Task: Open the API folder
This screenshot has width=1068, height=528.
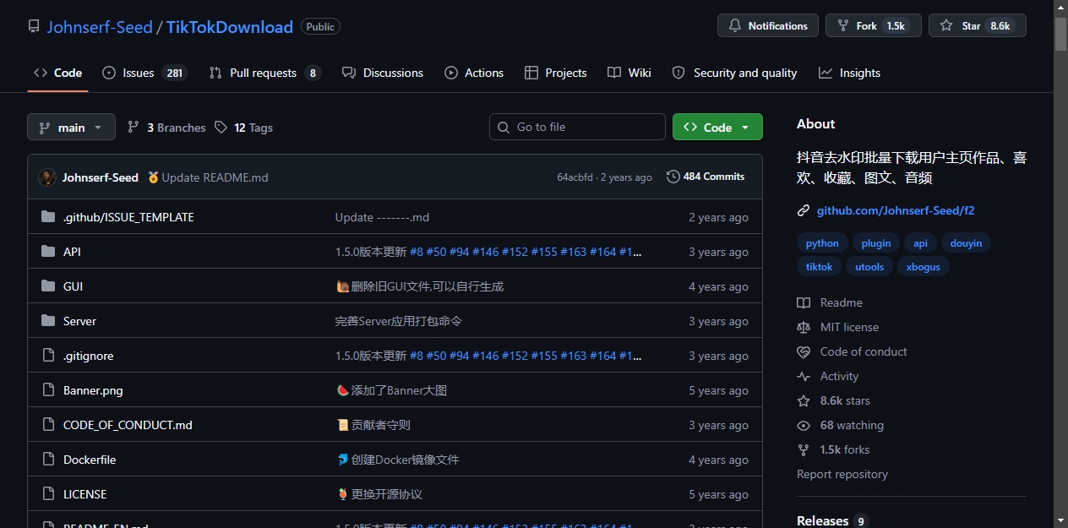Action: (x=72, y=252)
